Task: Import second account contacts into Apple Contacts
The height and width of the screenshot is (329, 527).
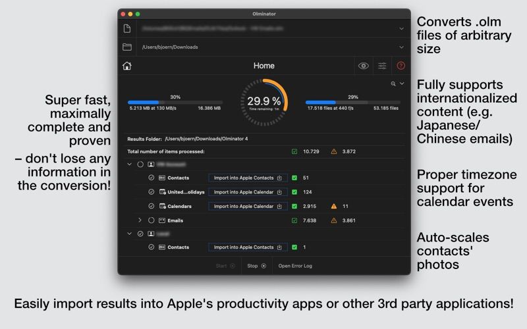Action: click(x=248, y=247)
